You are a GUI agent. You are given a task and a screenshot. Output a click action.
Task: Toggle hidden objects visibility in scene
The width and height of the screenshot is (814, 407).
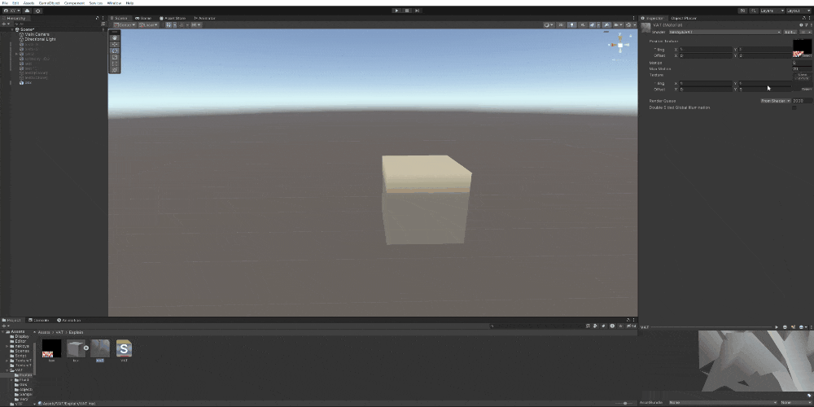tap(606, 25)
